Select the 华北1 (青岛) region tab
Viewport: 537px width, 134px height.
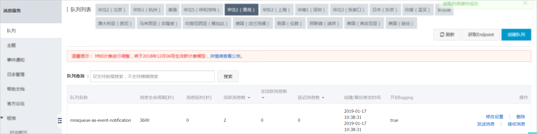coord(241,10)
